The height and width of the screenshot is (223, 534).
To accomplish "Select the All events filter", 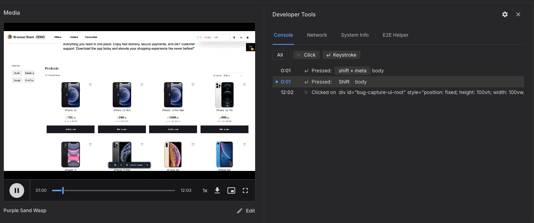I will pyautogui.click(x=280, y=55).
